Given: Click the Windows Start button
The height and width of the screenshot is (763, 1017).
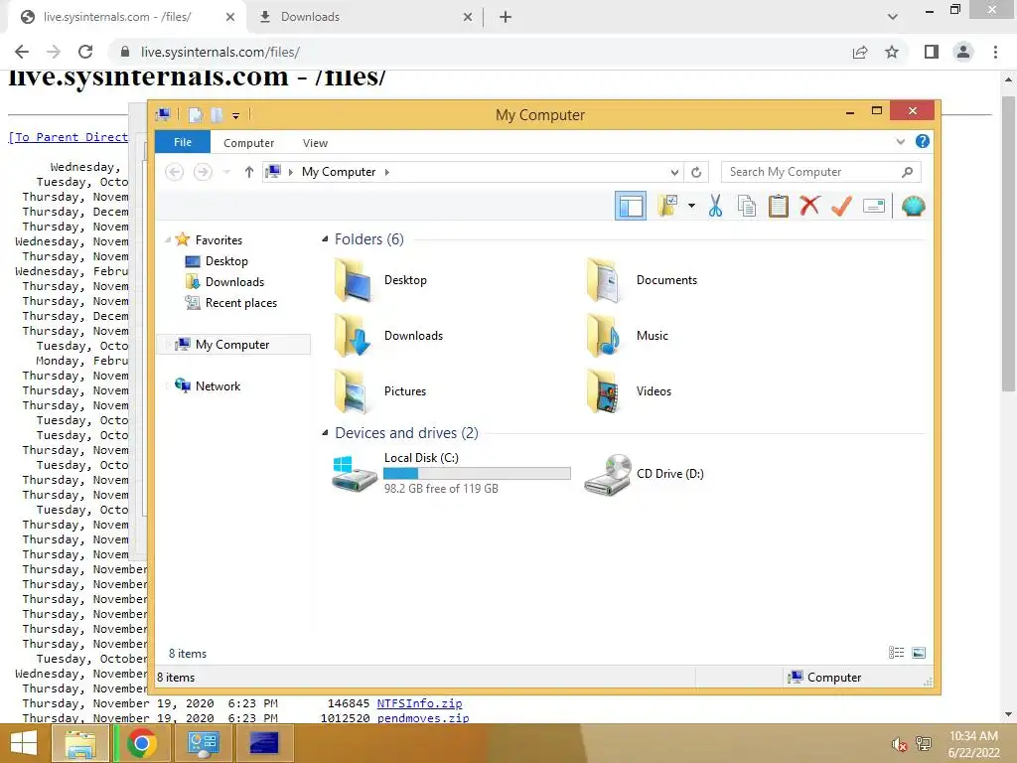Looking at the screenshot, I should click(x=24, y=743).
